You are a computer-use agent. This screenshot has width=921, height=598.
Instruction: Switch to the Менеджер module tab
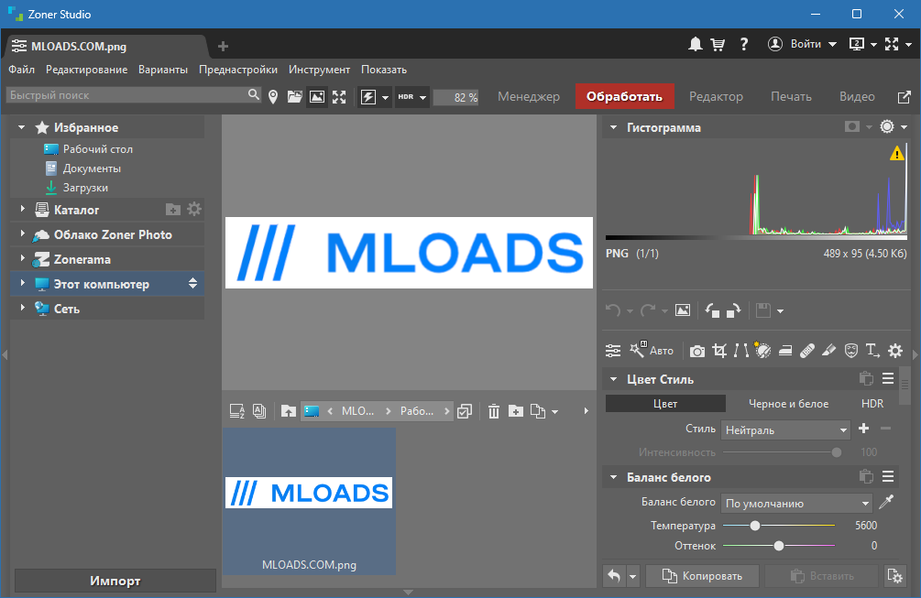click(529, 97)
